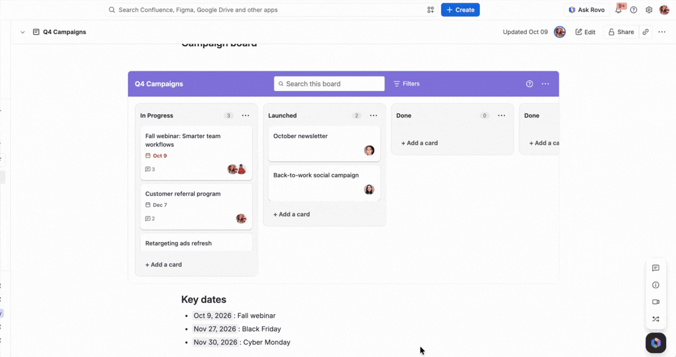The height and width of the screenshot is (357, 676).
Task: Open the app switcher grid icon in search bar
Action: click(x=431, y=10)
